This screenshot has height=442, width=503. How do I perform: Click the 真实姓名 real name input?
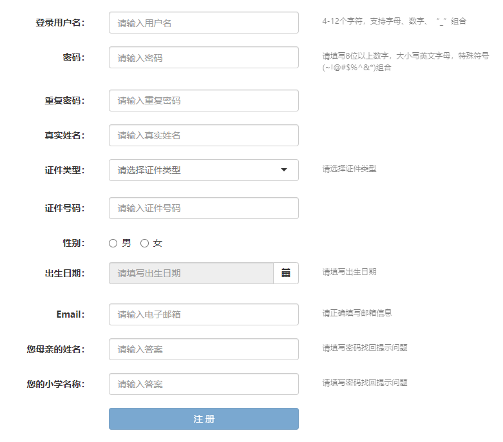click(204, 135)
